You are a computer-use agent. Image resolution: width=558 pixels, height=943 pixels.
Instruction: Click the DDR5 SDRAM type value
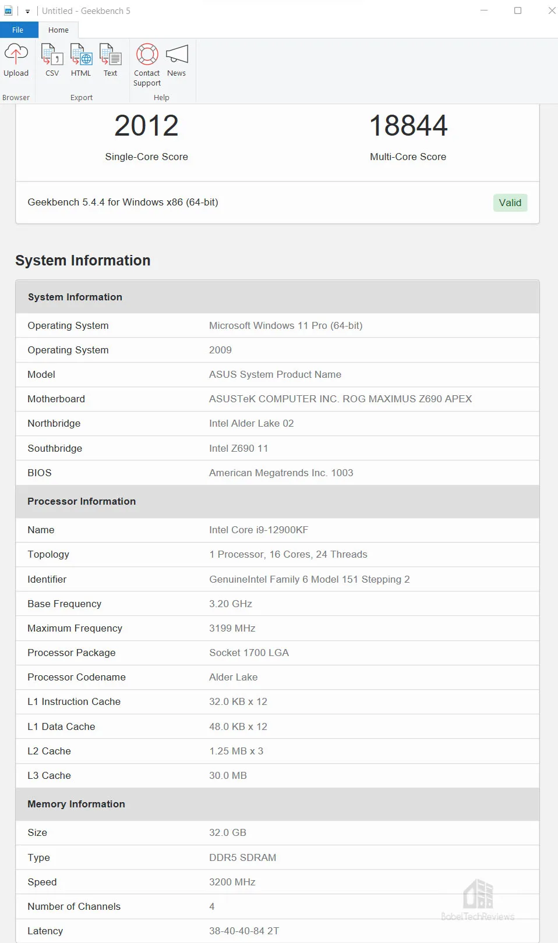(243, 857)
